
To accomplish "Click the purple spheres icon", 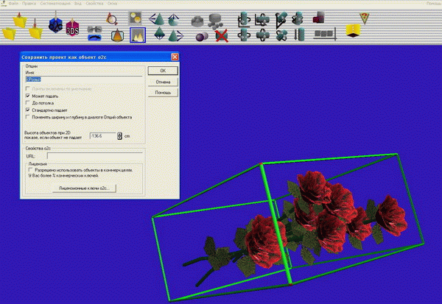I will click(x=202, y=35).
